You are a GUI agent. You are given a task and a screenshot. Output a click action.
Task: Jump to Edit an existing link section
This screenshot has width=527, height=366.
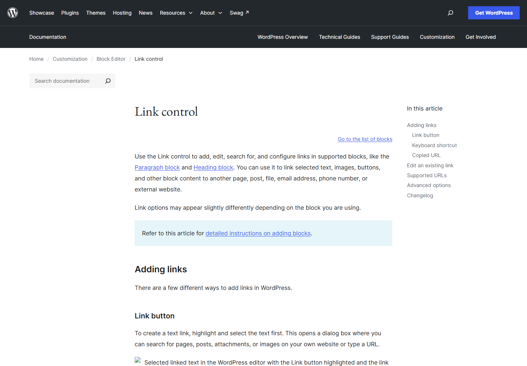(430, 165)
